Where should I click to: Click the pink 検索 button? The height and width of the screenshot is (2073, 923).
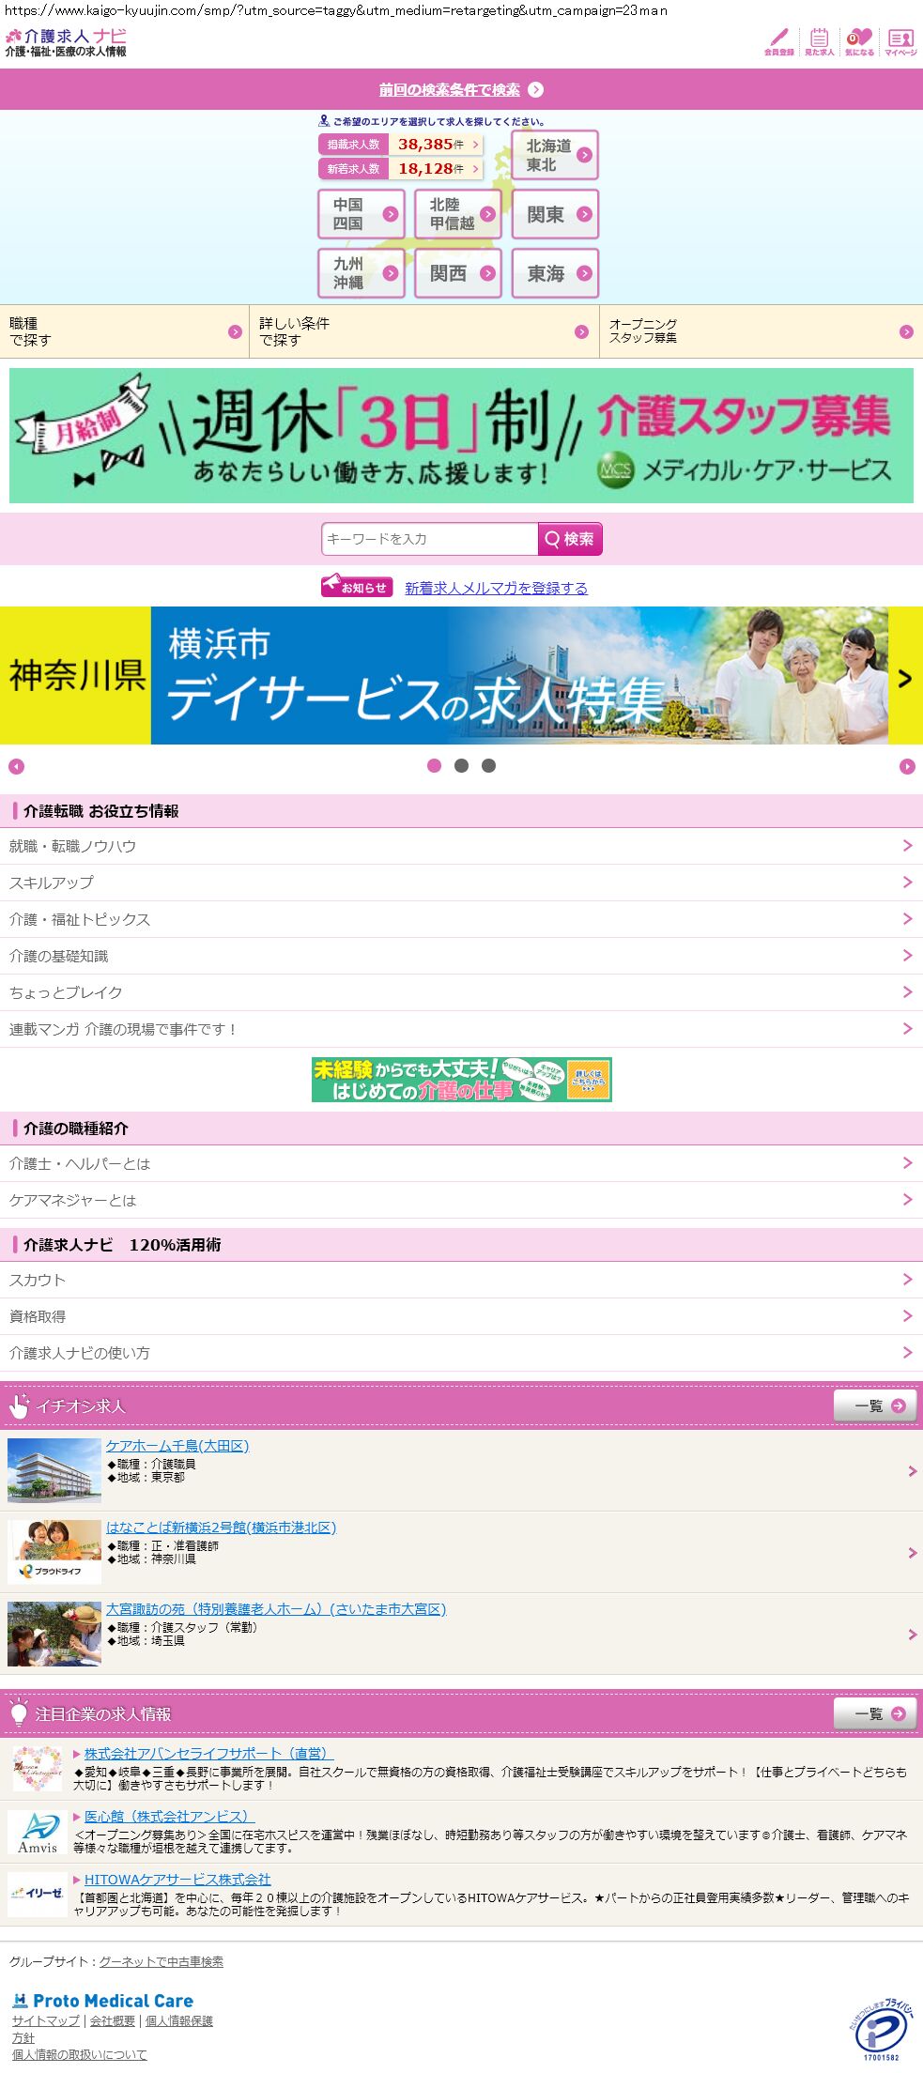[570, 539]
